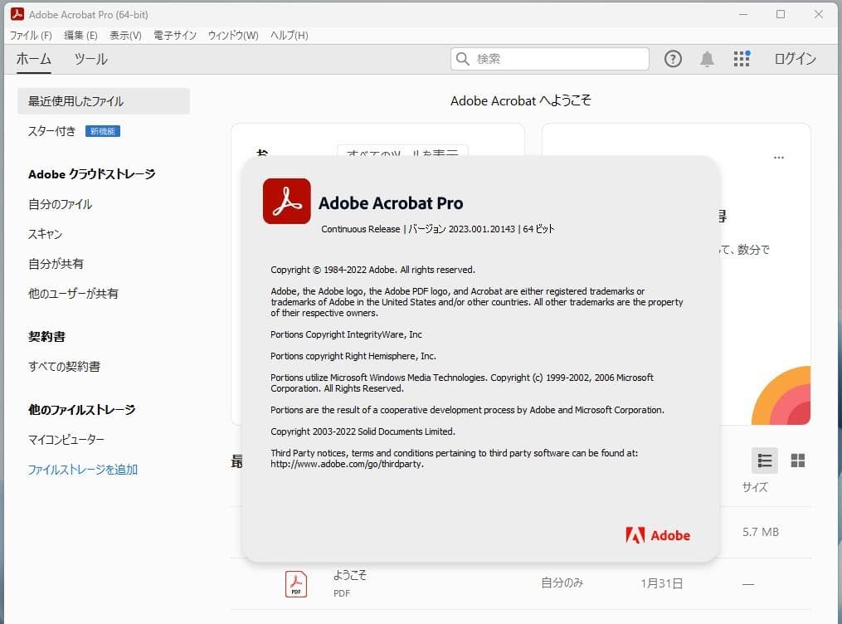The image size is (842, 624).
Task: Open the サイズ column sort options
Action: [x=754, y=488]
